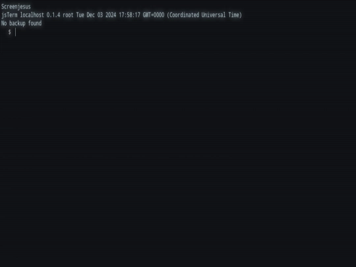Click the localhost hostname text
The height and width of the screenshot is (267, 356).
point(32,15)
